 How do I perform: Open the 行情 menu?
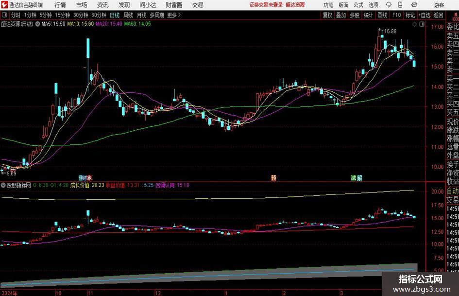tap(60, 5)
